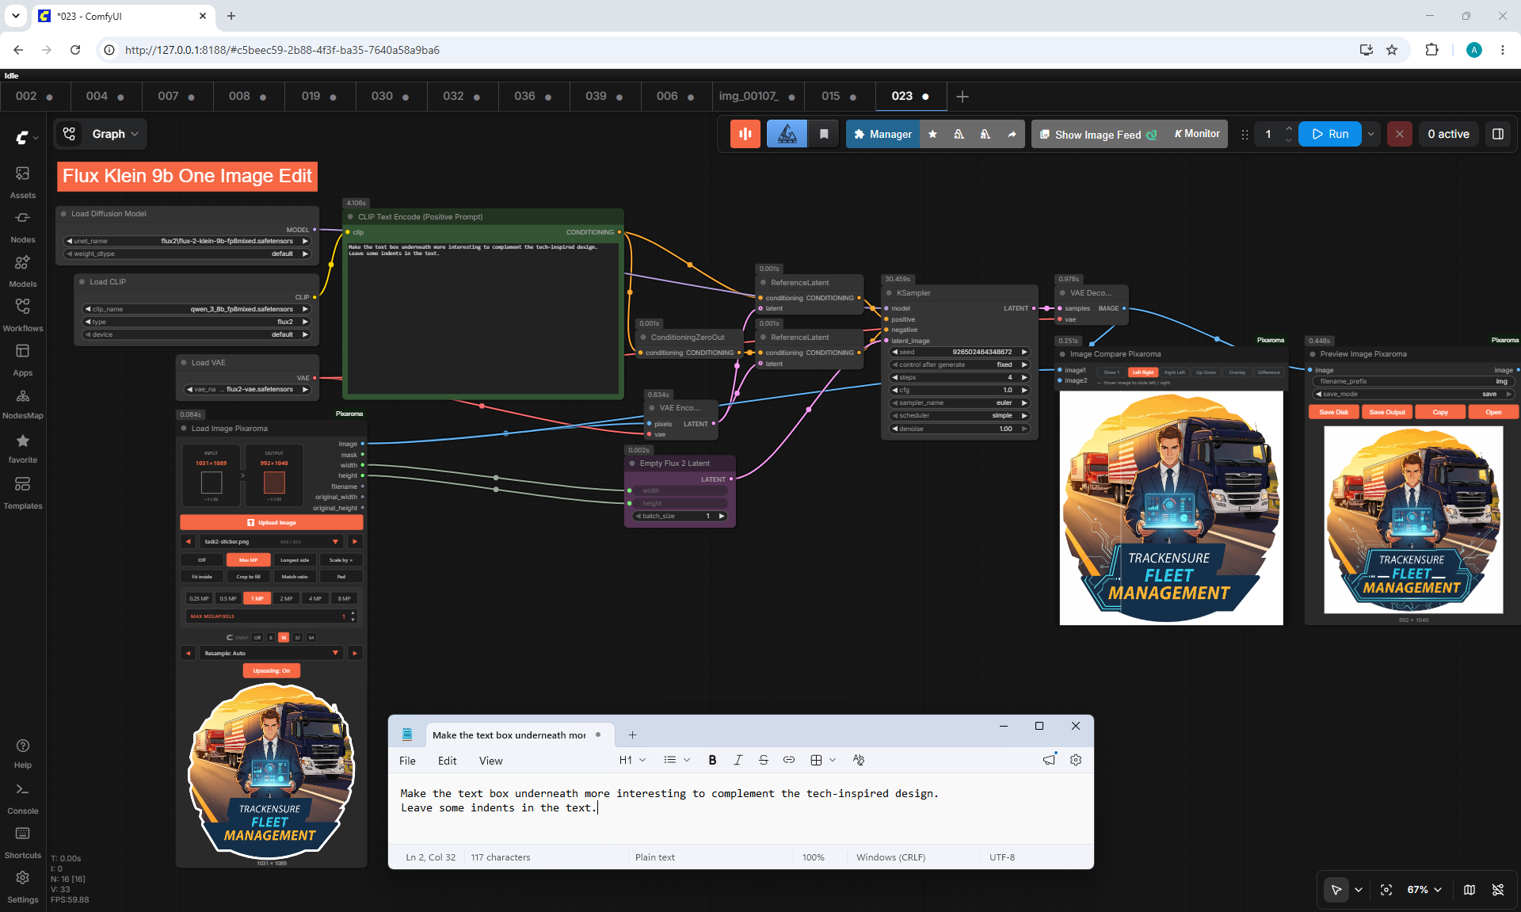Select the Longest side resize mode

point(295,560)
